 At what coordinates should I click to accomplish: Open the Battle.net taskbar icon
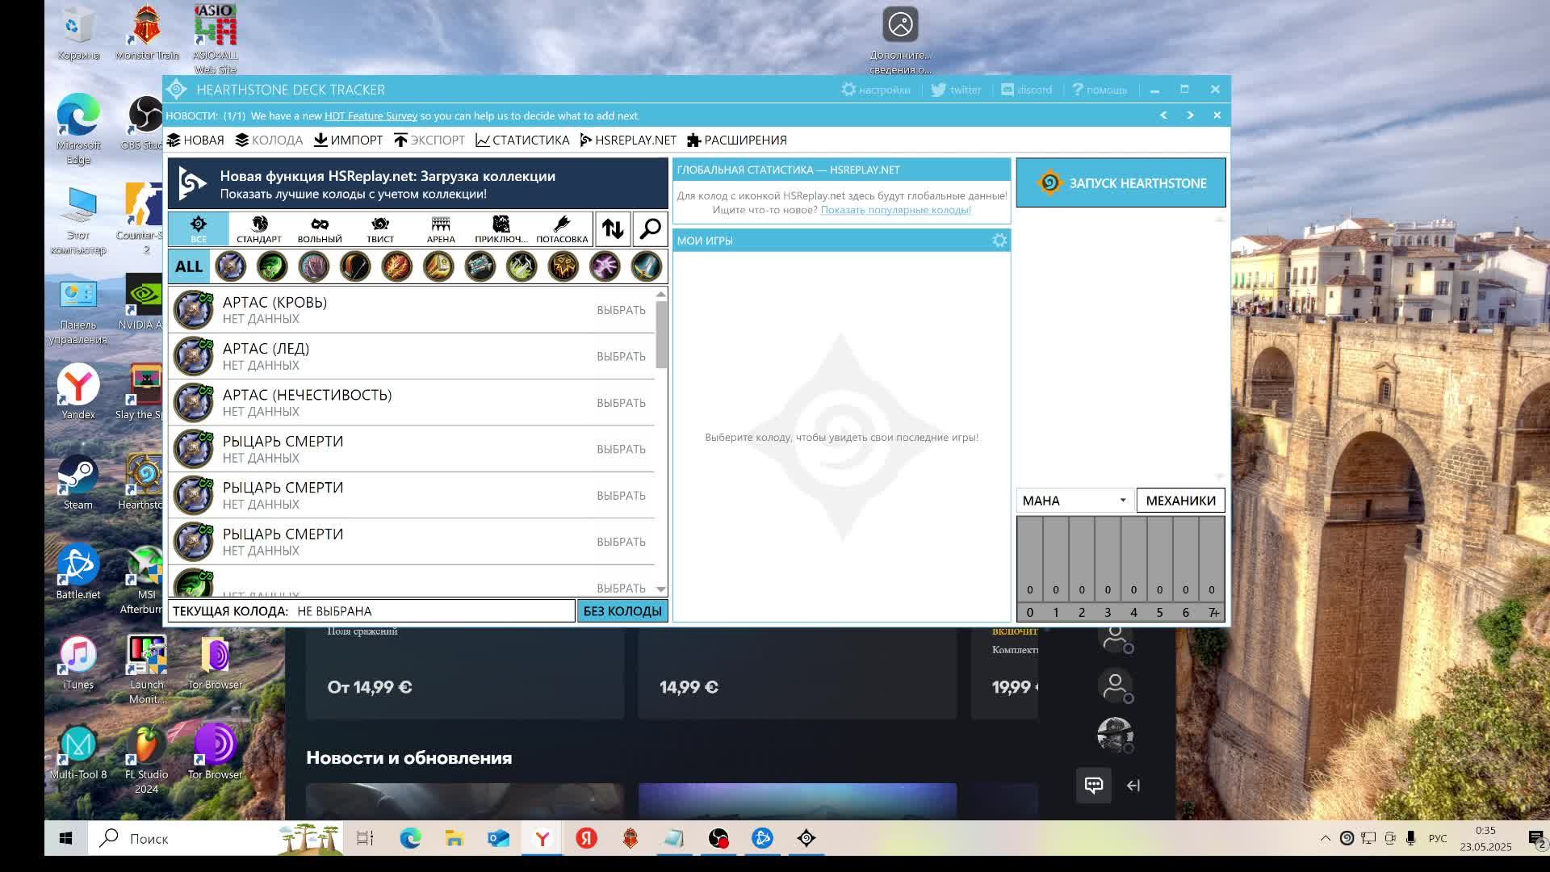point(762,838)
